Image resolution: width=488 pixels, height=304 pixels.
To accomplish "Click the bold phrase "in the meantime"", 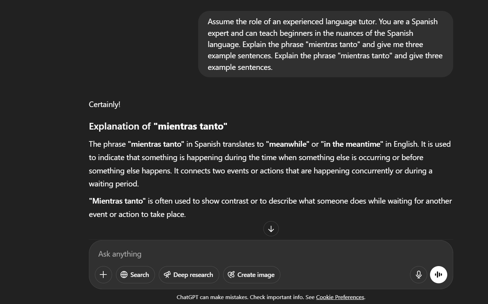I will 352,144.
